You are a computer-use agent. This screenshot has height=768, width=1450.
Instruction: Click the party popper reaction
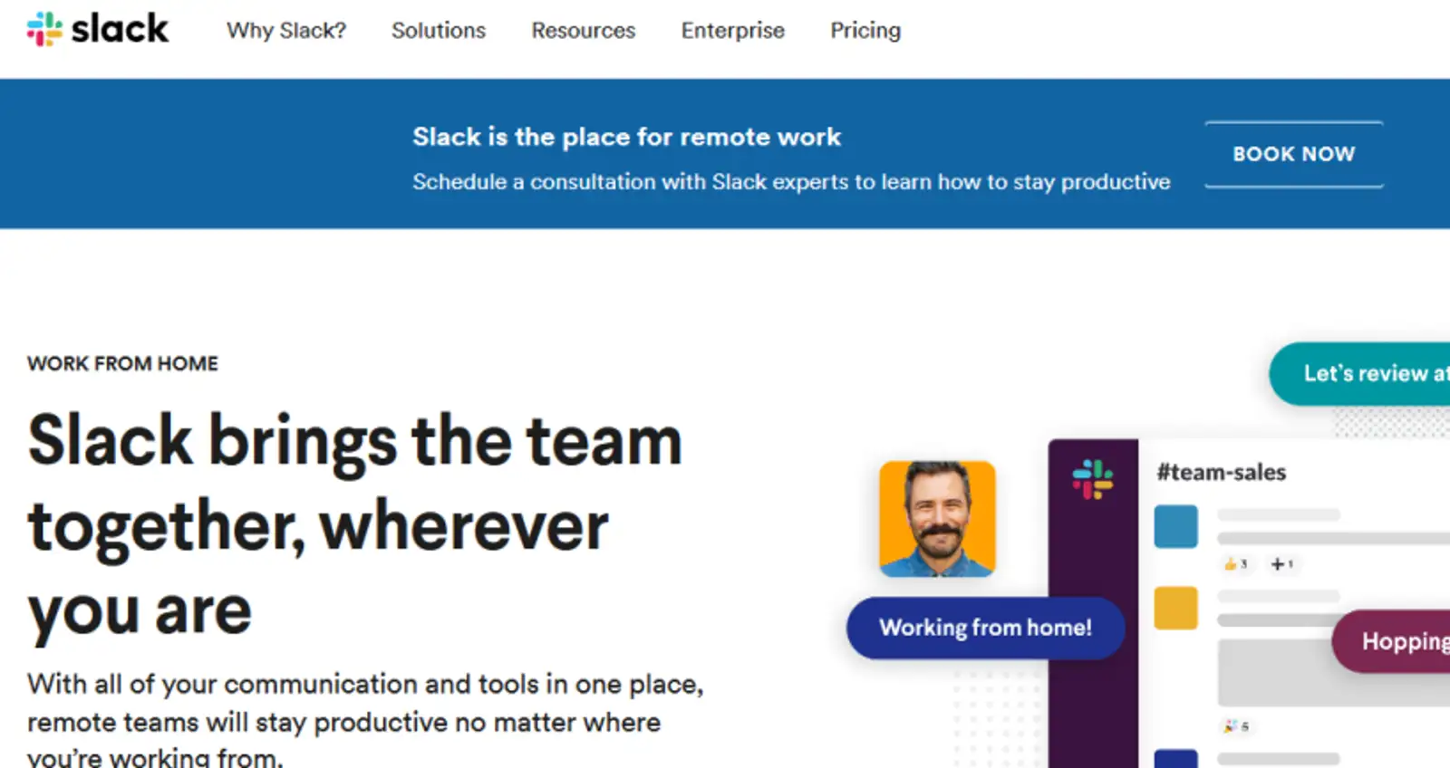click(x=1236, y=725)
